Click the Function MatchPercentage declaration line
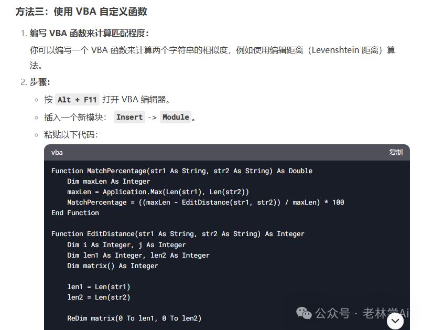422x330 pixels. 182,171
